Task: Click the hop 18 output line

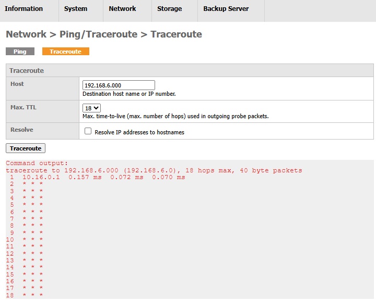Action: (25, 295)
